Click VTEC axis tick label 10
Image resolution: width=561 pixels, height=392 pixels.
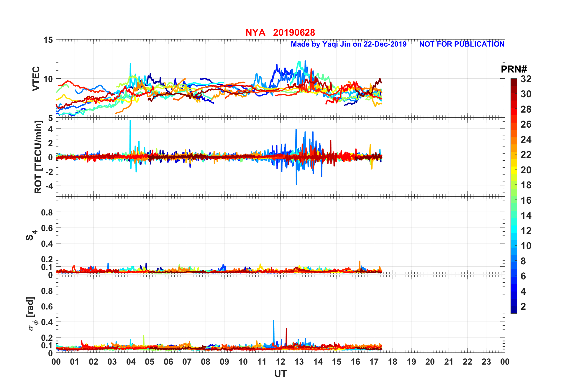(48, 79)
